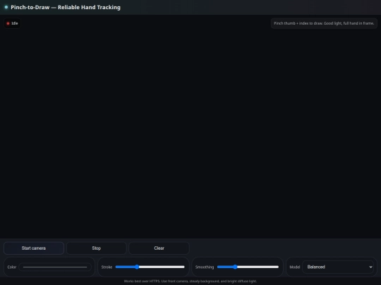Click the Stroke label
The width and height of the screenshot is (381, 285).
(107, 267)
